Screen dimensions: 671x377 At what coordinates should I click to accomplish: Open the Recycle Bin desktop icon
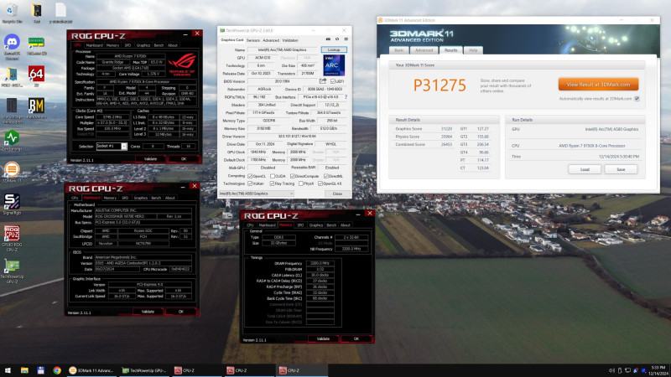(12, 13)
